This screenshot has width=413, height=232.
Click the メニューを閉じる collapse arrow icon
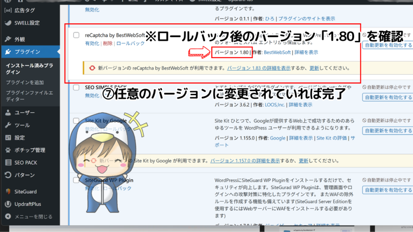click(x=8, y=216)
